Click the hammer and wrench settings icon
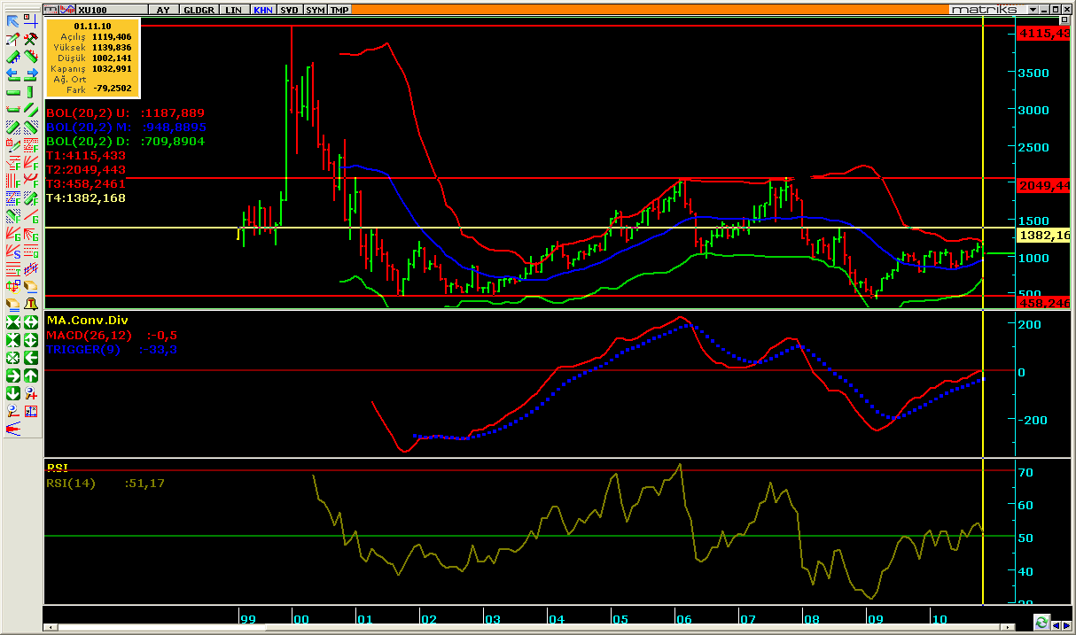Screen dimensions: 1076x635 coord(30,39)
